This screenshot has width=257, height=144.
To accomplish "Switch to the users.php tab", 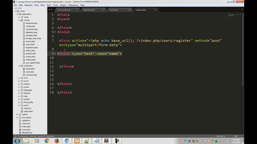I will tap(114, 10).
